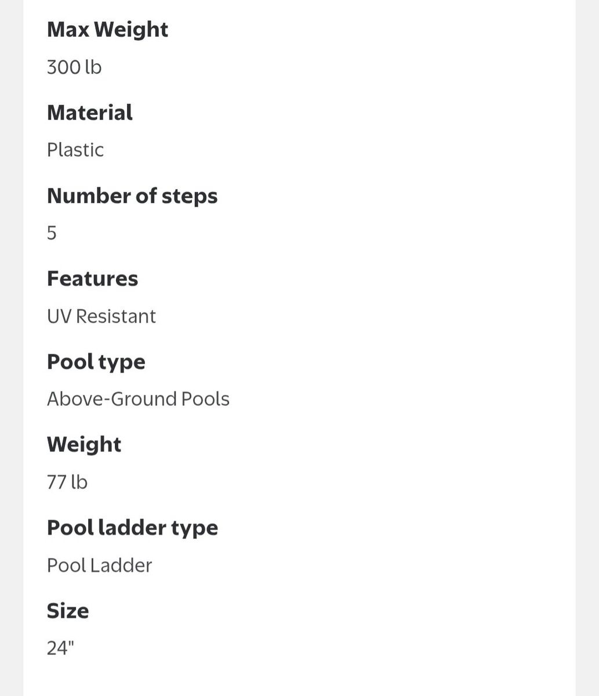The image size is (599, 696).
Task: Click the UV Resistant text
Action: 101,316
